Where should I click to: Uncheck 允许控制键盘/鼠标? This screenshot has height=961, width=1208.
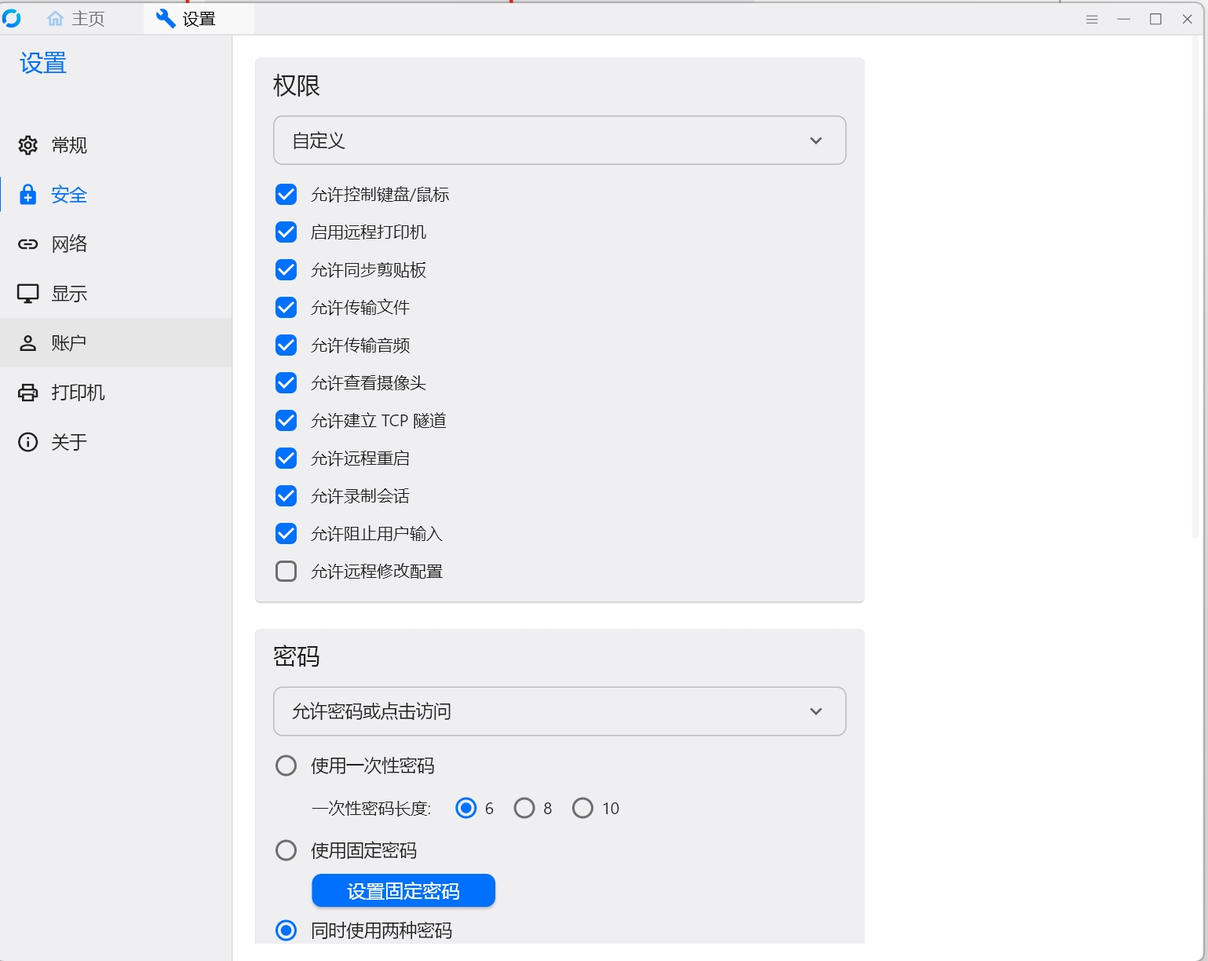click(x=286, y=195)
